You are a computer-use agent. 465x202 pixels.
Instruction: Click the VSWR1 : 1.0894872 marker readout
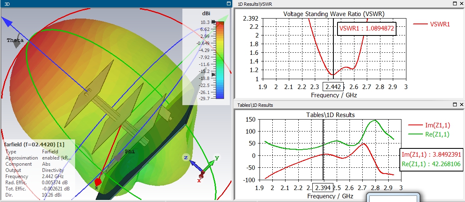[x=366, y=29]
